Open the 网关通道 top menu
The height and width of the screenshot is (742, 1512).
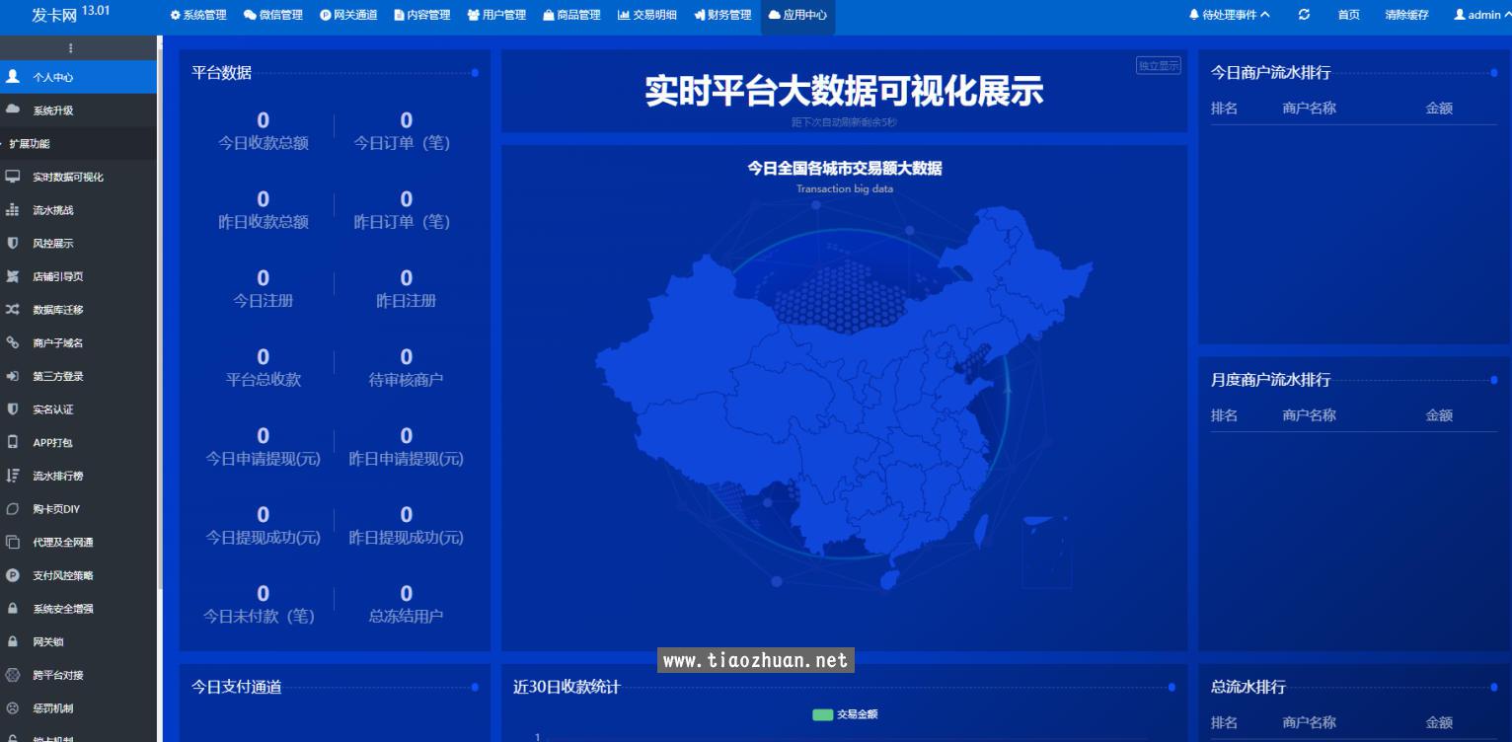point(348,15)
